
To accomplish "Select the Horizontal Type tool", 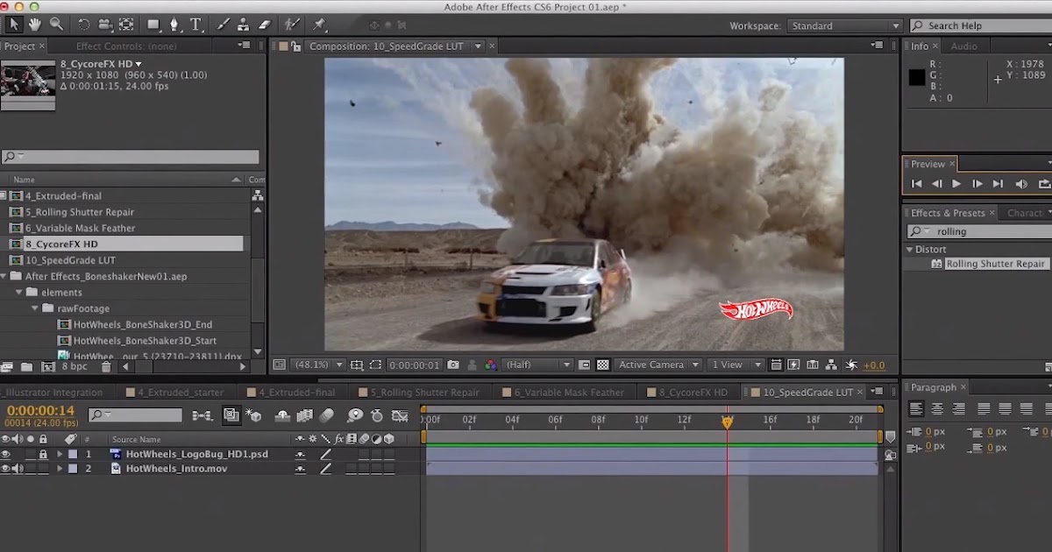I will coord(195,25).
